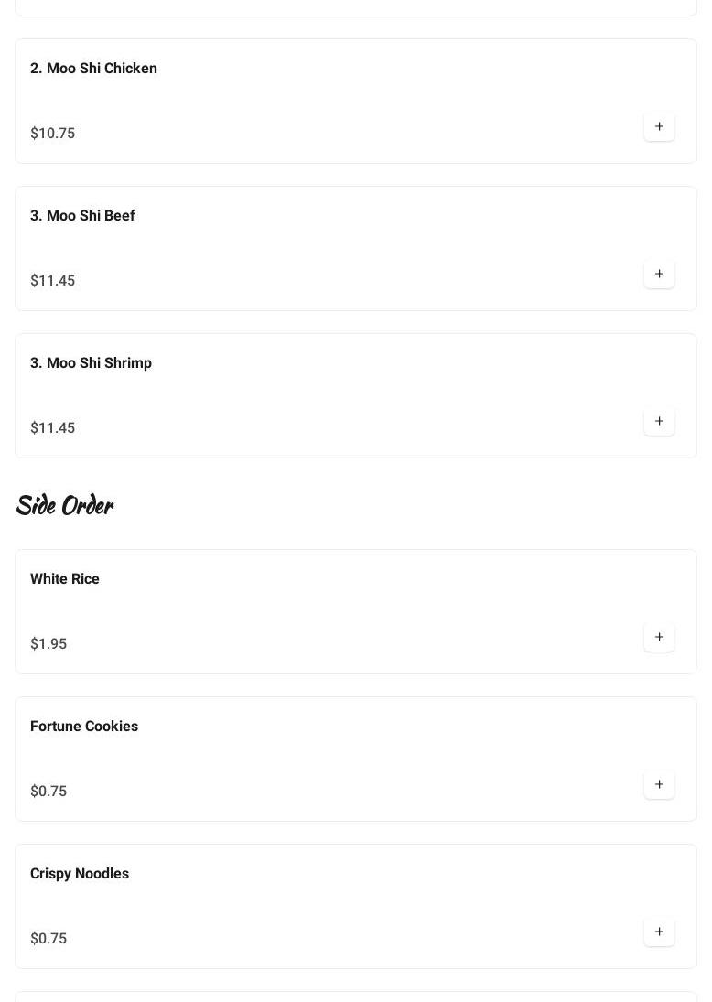Image resolution: width=712 pixels, height=1002 pixels.
Task: Add Moo Shi Chicken with plus icon
Action: point(659,127)
